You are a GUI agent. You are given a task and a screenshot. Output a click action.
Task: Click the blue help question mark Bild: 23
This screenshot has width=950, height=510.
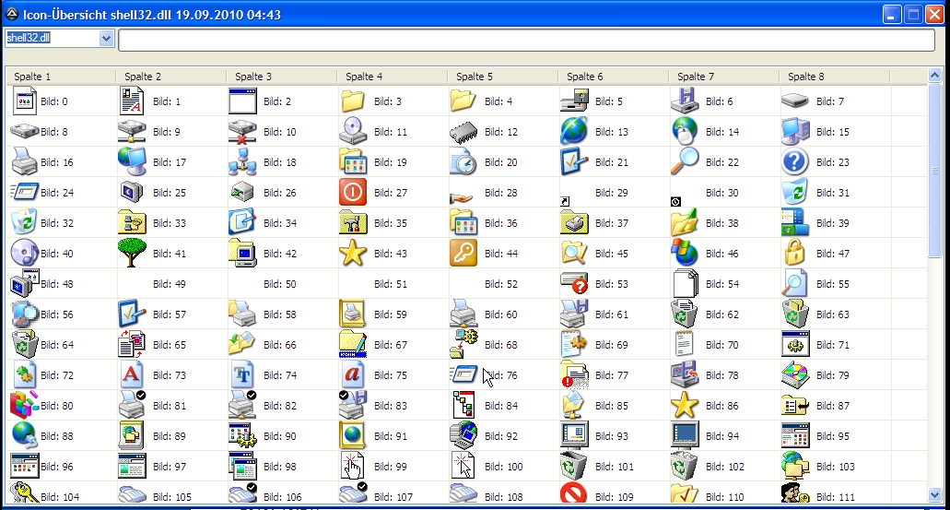point(794,162)
